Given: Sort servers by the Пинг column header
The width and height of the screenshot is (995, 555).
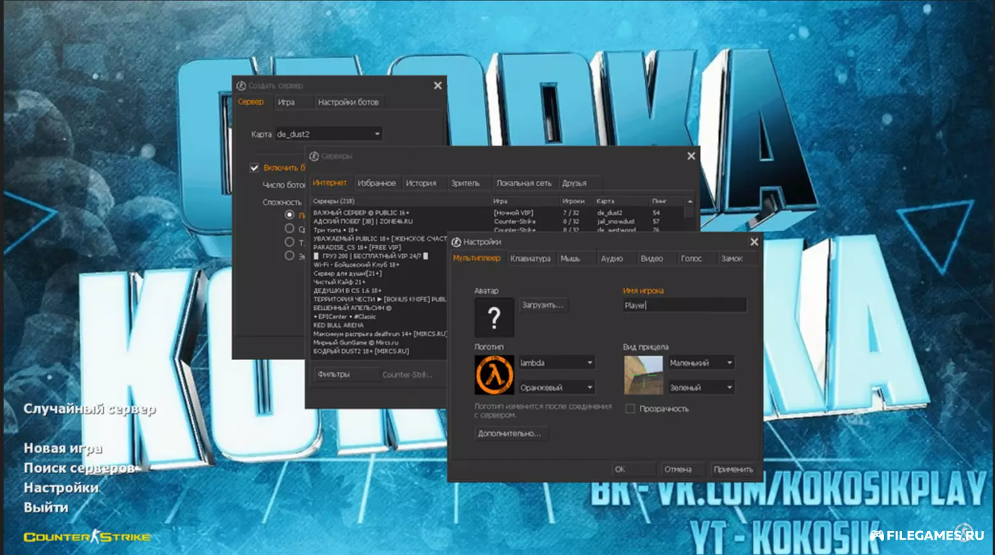Looking at the screenshot, I should [666, 201].
